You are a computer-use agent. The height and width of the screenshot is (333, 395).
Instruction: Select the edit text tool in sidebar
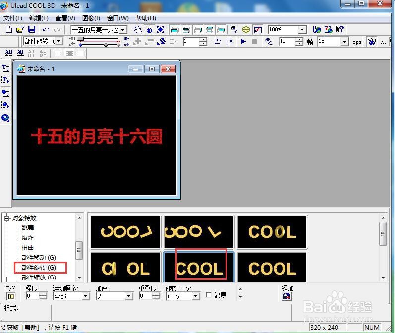point(6,80)
